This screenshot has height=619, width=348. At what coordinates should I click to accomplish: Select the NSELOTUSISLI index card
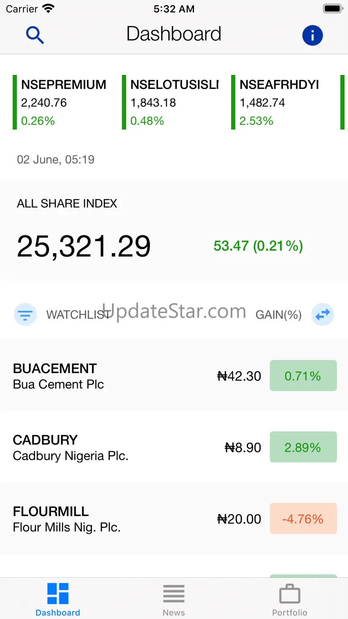point(174,103)
